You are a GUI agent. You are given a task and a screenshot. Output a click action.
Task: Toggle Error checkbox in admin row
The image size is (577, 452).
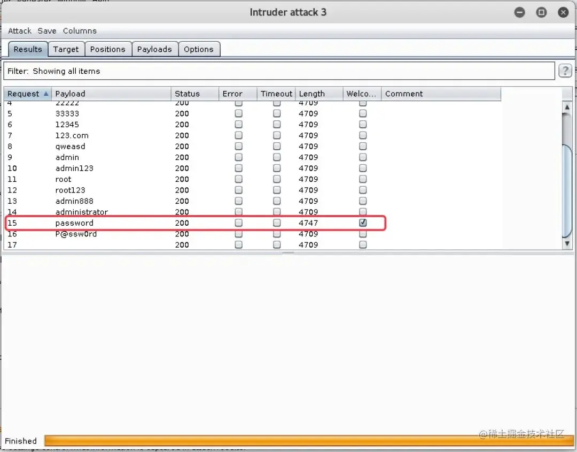coord(238,157)
